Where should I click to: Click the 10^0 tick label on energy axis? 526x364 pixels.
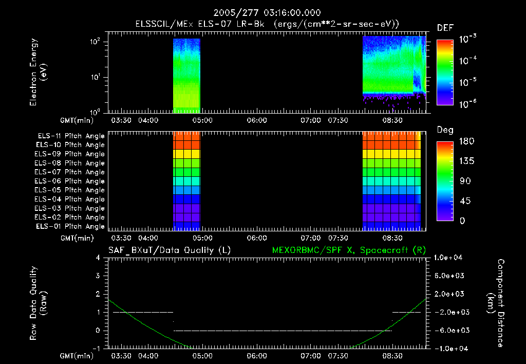(95, 112)
